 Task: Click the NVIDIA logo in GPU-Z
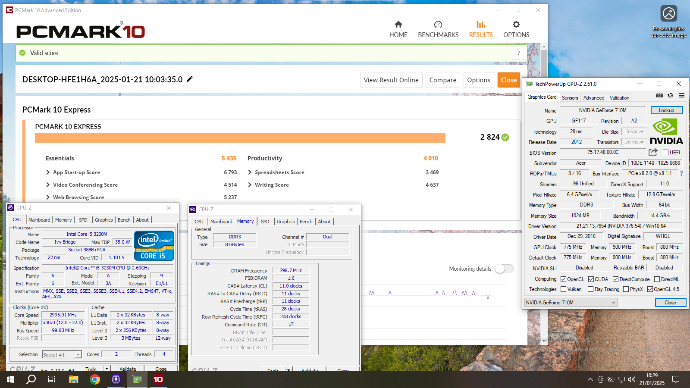click(x=666, y=131)
